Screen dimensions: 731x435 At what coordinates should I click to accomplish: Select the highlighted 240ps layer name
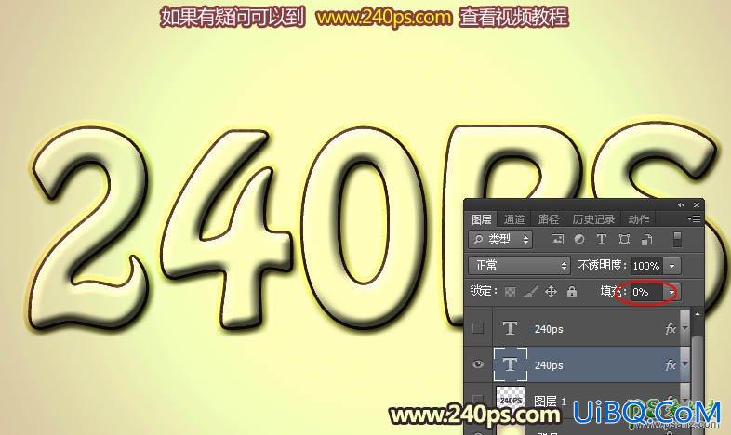pos(549,365)
